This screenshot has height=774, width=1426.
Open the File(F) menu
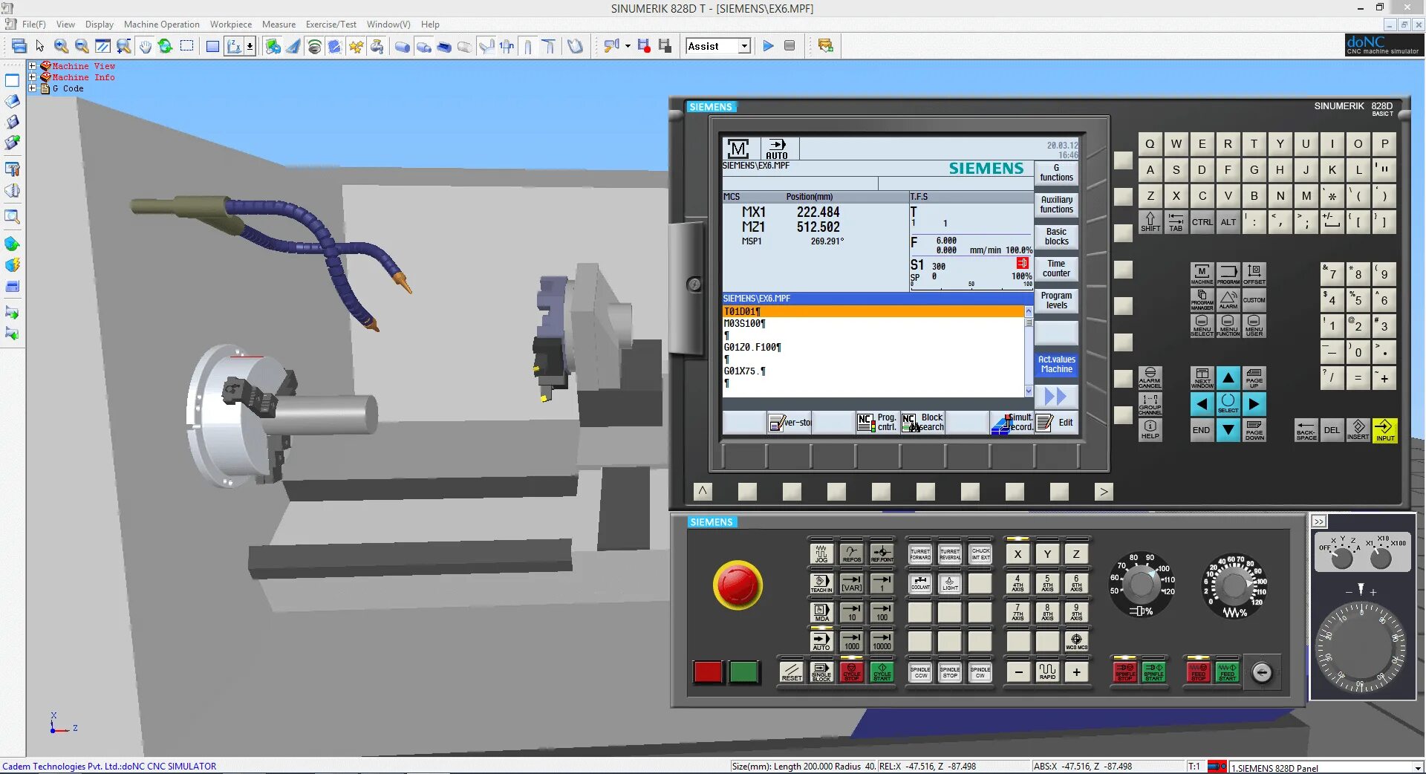click(33, 25)
